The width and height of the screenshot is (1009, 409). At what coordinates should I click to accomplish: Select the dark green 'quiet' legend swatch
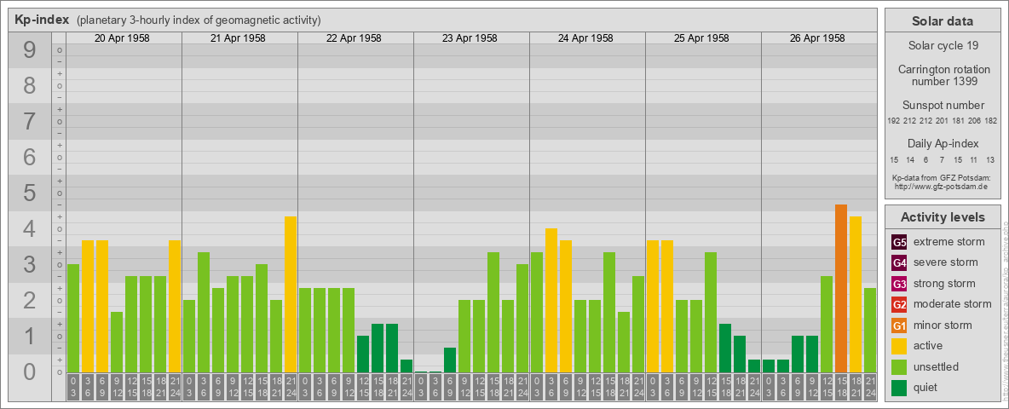[x=899, y=388]
